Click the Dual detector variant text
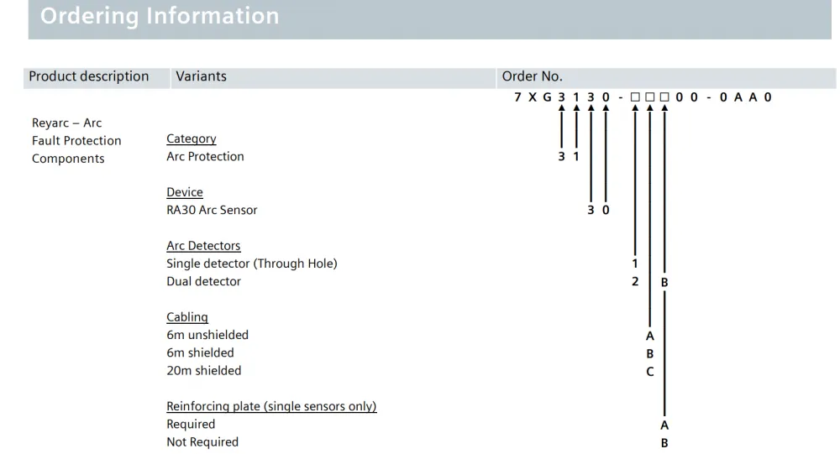Viewport: 840px width, 454px height. 203,282
